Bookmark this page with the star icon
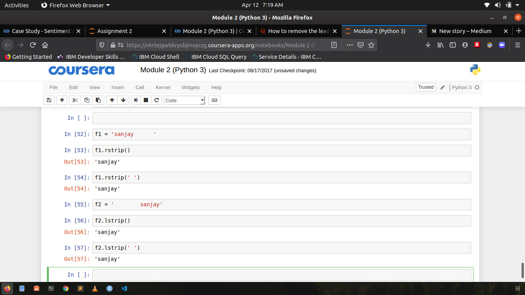Viewport: 525px width, 295px height. click(371, 45)
